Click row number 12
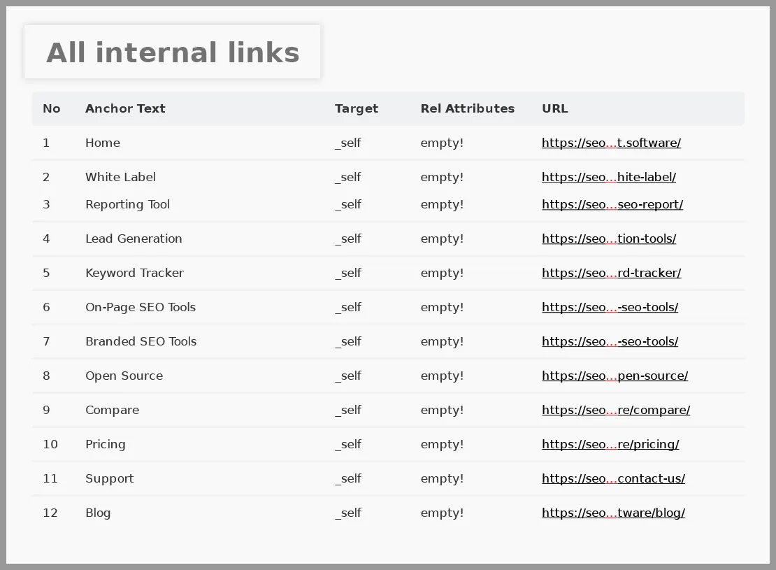 coord(50,513)
